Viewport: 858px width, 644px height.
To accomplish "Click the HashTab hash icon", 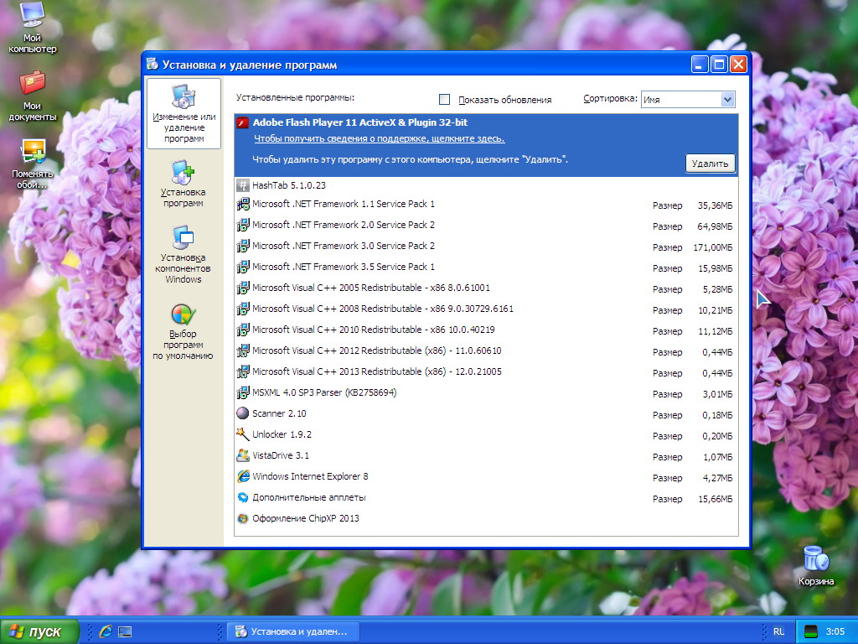I will [242, 185].
